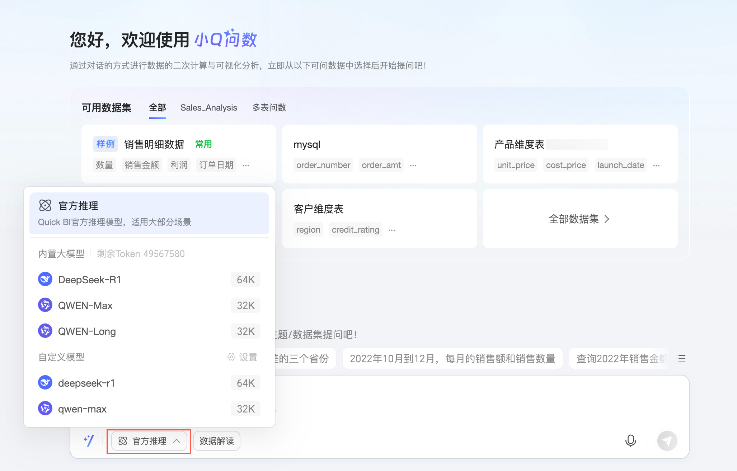Toggle the 数据解读 mode button
Image resolution: width=737 pixels, height=471 pixels.
point(216,441)
